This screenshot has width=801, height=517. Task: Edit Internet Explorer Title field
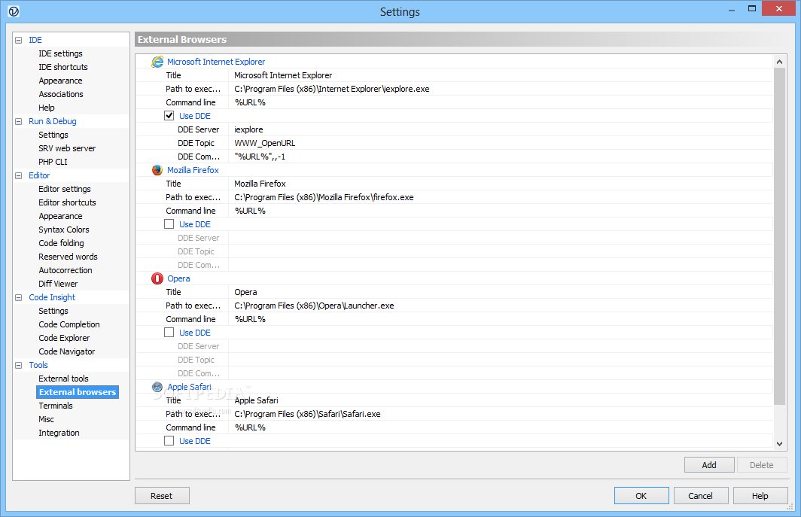click(501, 75)
